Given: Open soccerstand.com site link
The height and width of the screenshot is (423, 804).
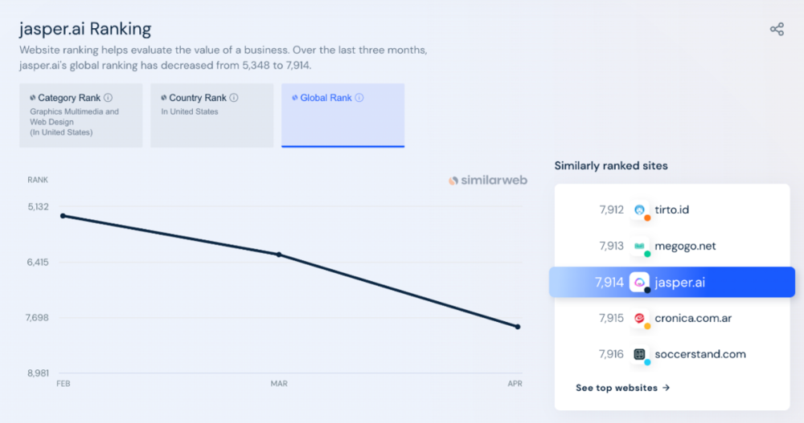Looking at the screenshot, I should (x=700, y=354).
